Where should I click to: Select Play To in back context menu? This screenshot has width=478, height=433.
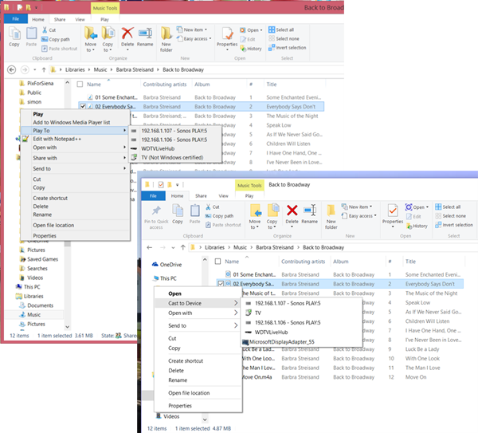[x=75, y=131]
